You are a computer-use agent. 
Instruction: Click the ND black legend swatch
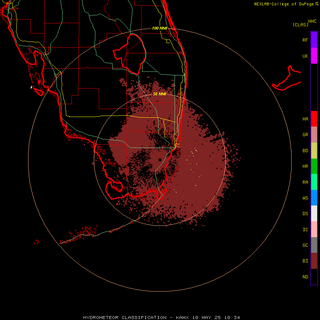coord(314,277)
